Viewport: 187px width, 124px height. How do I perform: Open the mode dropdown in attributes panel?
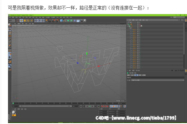tap(158, 80)
